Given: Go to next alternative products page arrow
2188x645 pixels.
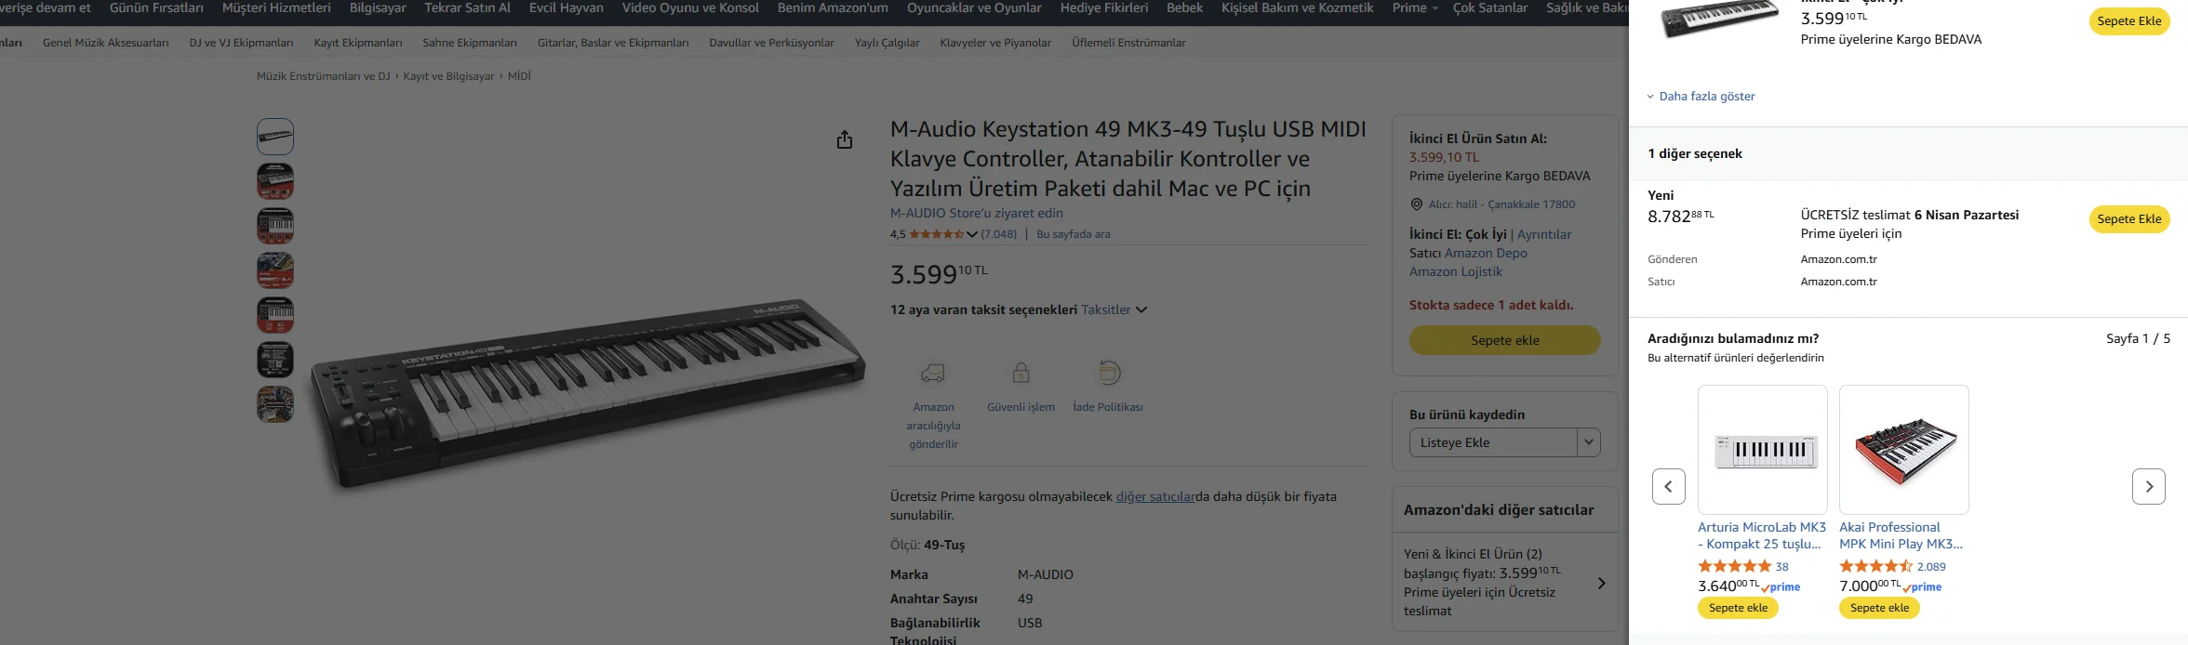Looking at the screenshot, I should click(2148, 486).
